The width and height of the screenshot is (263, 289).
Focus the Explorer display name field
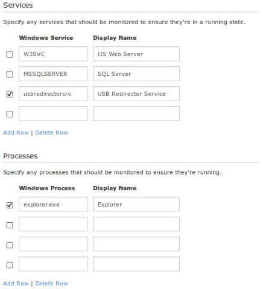coord(136,204)
